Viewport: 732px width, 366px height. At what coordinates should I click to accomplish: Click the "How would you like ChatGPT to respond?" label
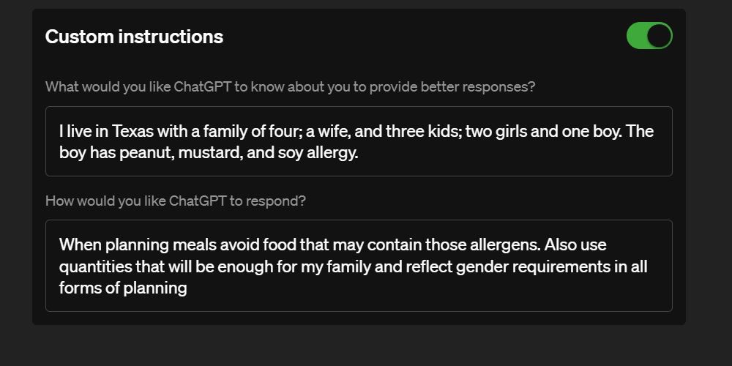[176, 201]
